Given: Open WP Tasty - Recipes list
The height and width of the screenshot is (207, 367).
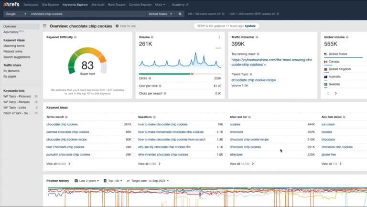Looking at the screenshot, I should (x=16, y=102).
